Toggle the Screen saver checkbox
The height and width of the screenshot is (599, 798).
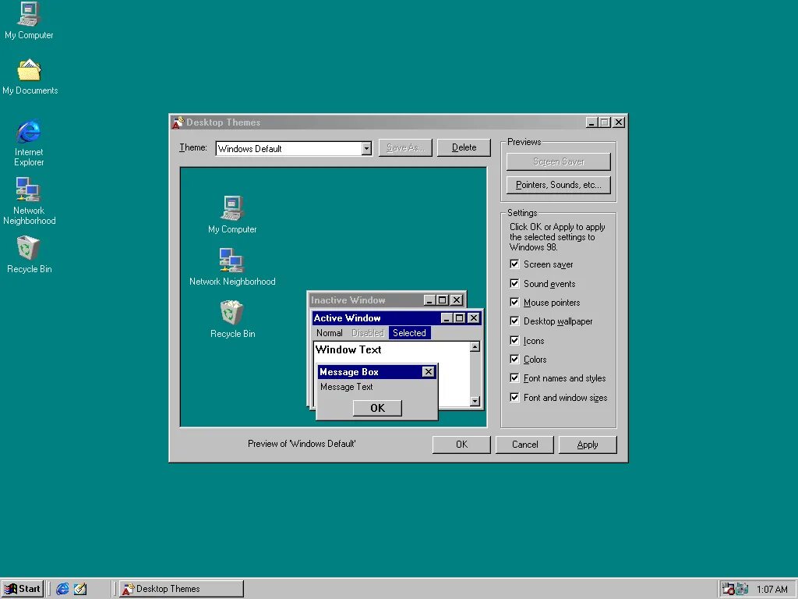(514, 264)
